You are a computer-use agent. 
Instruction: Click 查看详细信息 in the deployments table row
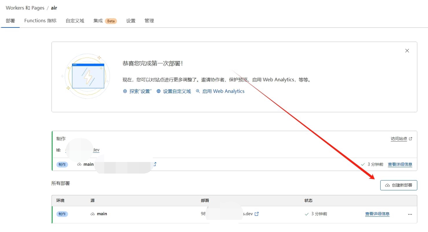click(x=377, y=214)
